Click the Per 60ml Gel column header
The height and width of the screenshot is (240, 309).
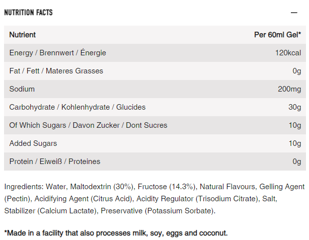tap(278, 35)
